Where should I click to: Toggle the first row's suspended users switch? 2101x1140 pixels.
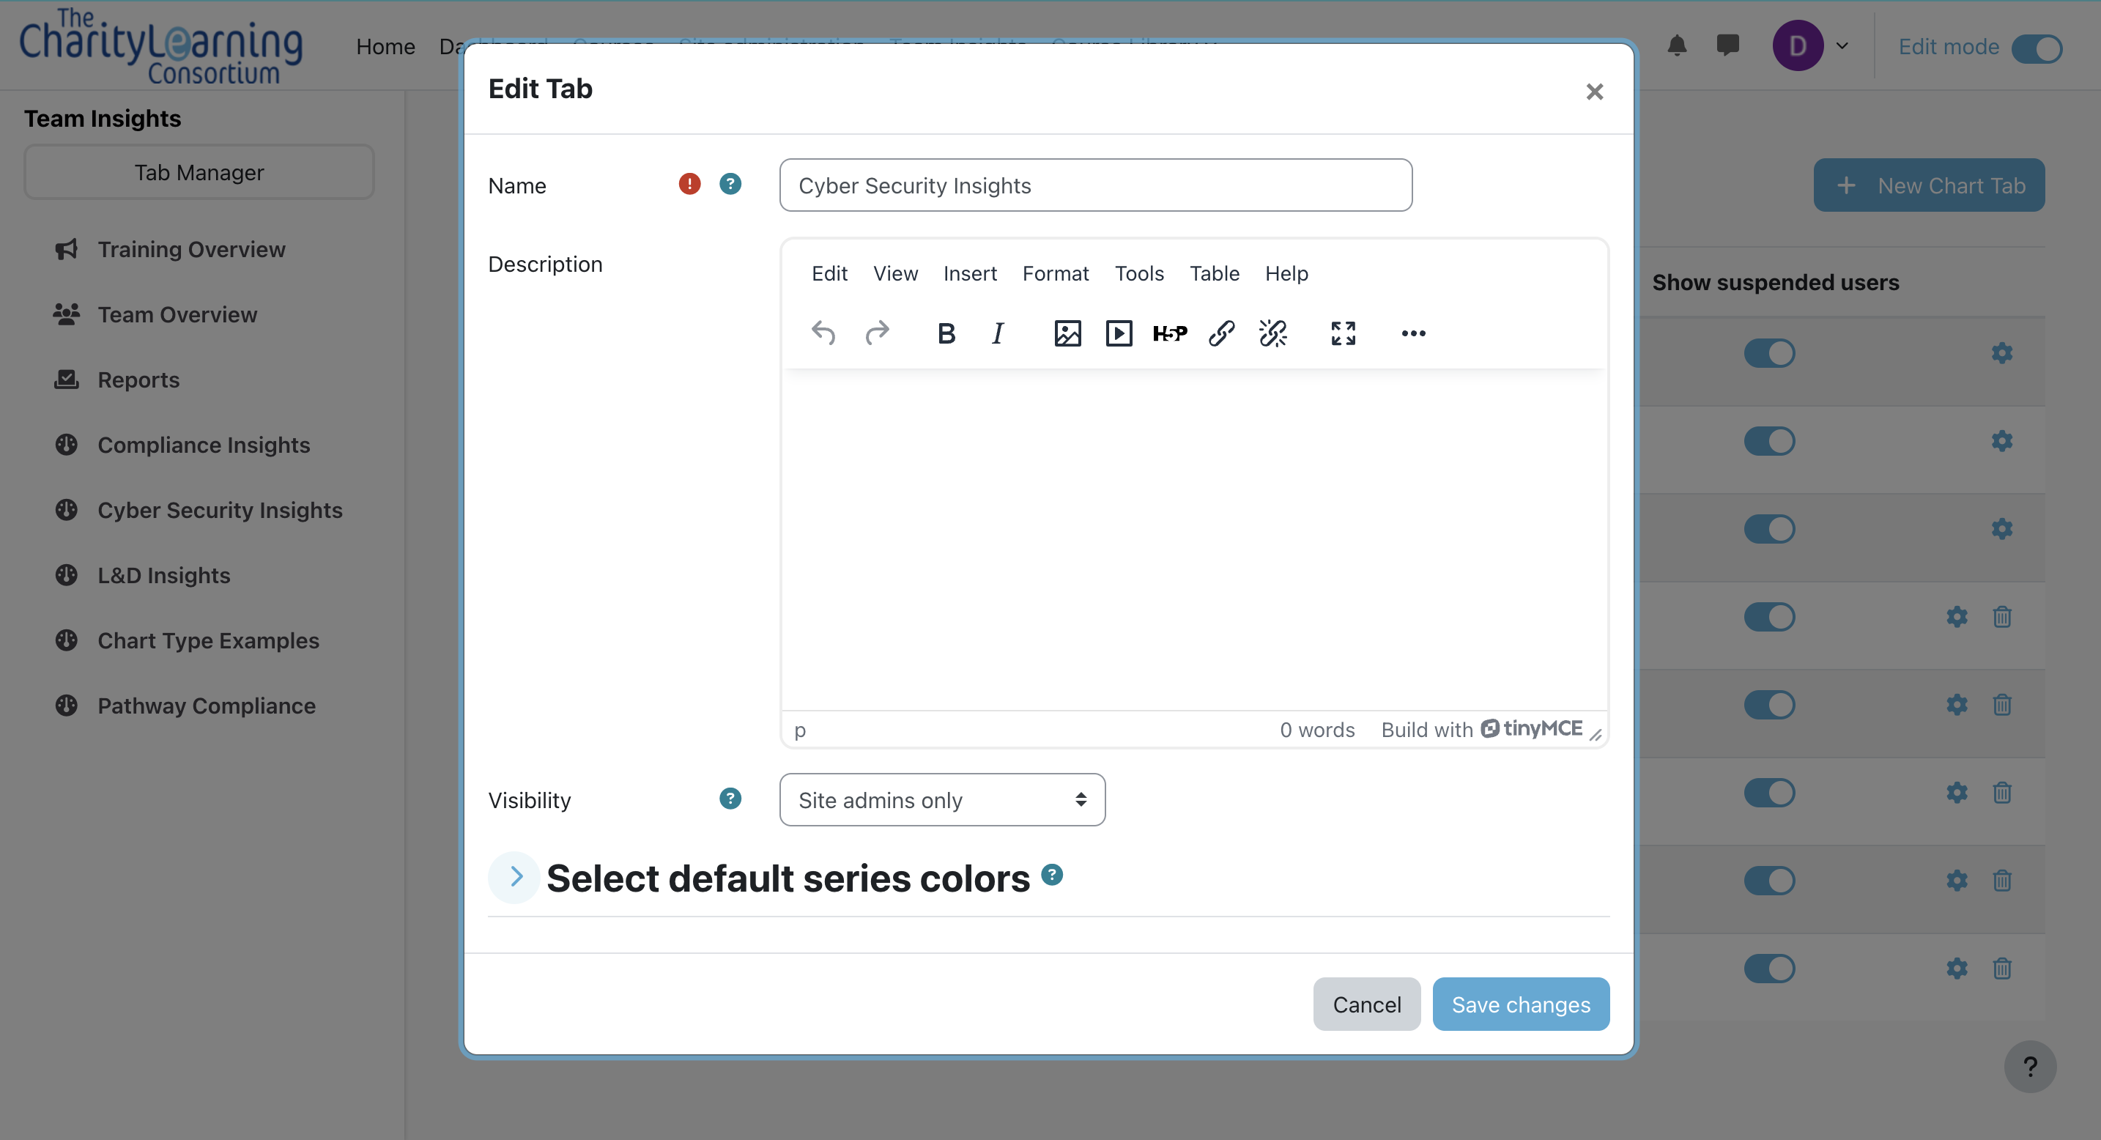tap(1769, 353)
